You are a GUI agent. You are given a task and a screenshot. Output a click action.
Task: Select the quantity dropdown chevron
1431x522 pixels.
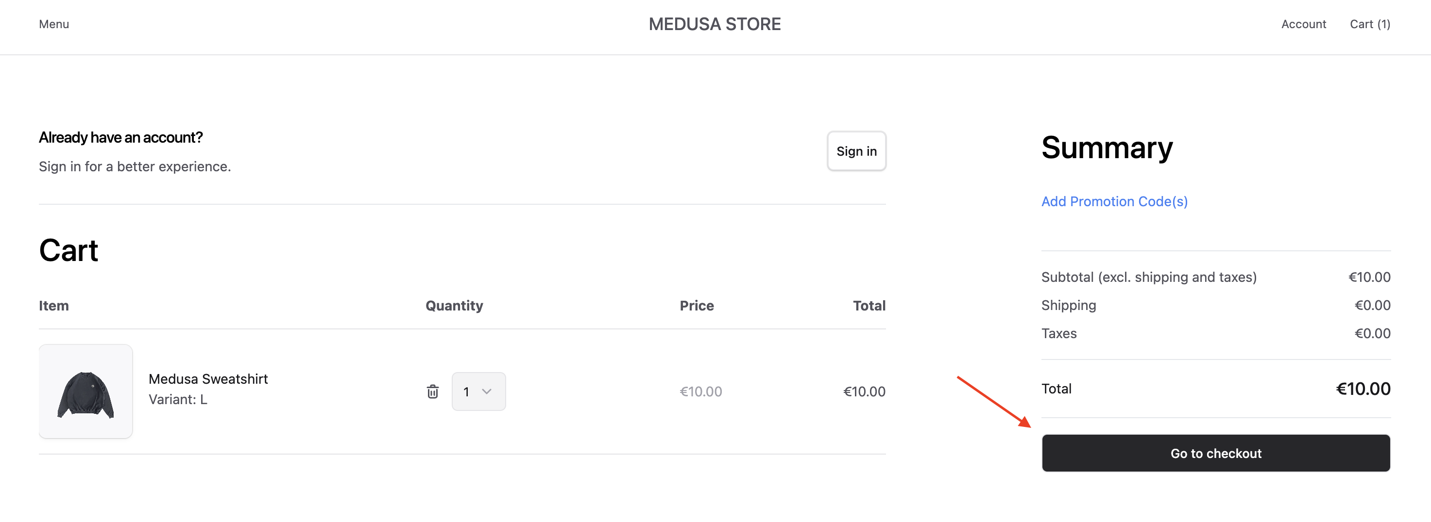[488, 391]
